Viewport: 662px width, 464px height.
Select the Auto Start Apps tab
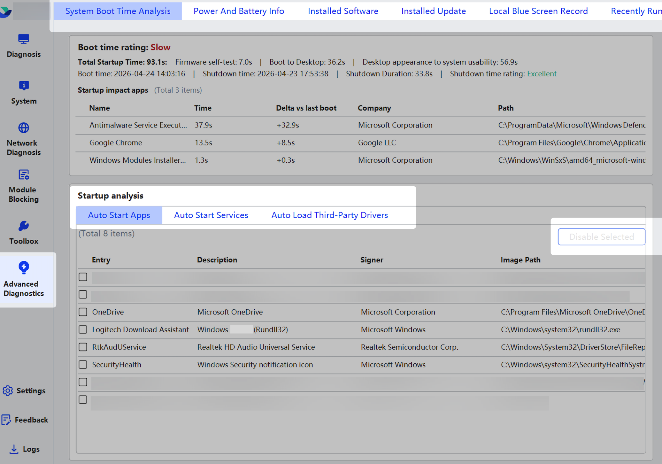[119, 215]
